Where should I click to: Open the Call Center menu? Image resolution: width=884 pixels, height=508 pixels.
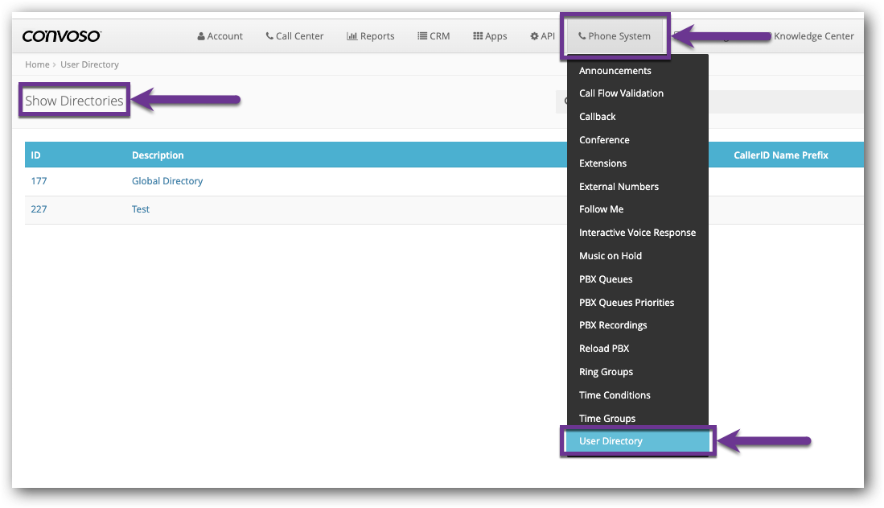coord(294,36)
